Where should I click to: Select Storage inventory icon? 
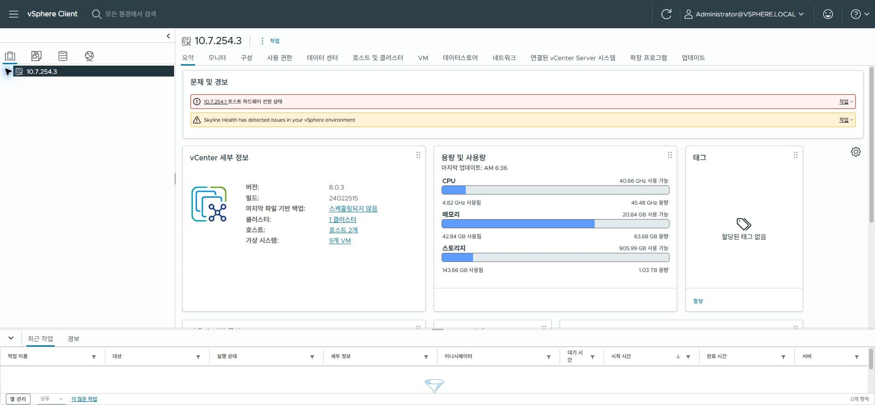click(63, 56)
